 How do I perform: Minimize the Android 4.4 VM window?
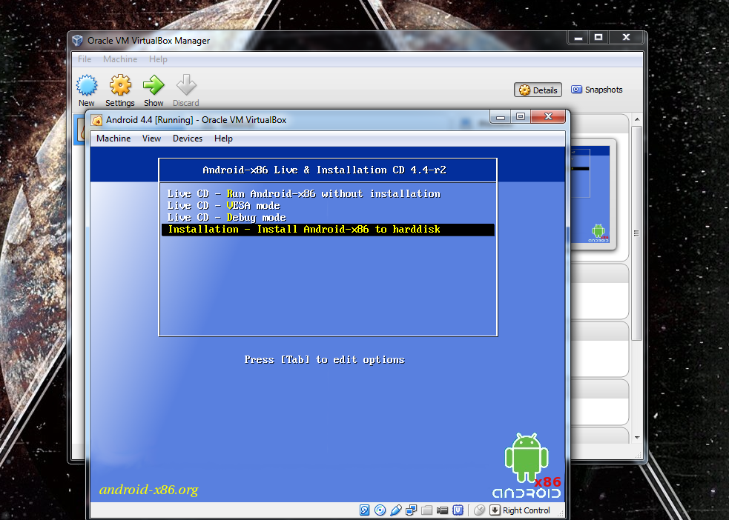pyautogui.click(x=501, y=117)
